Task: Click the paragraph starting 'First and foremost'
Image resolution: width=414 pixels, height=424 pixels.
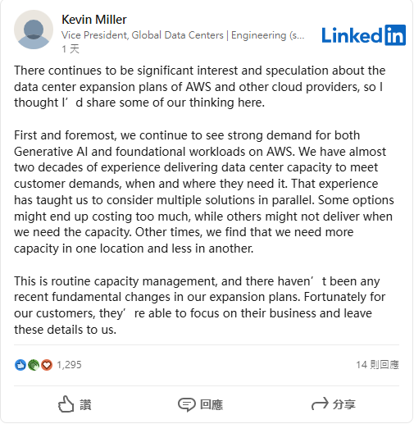Action: coord(204,192)
